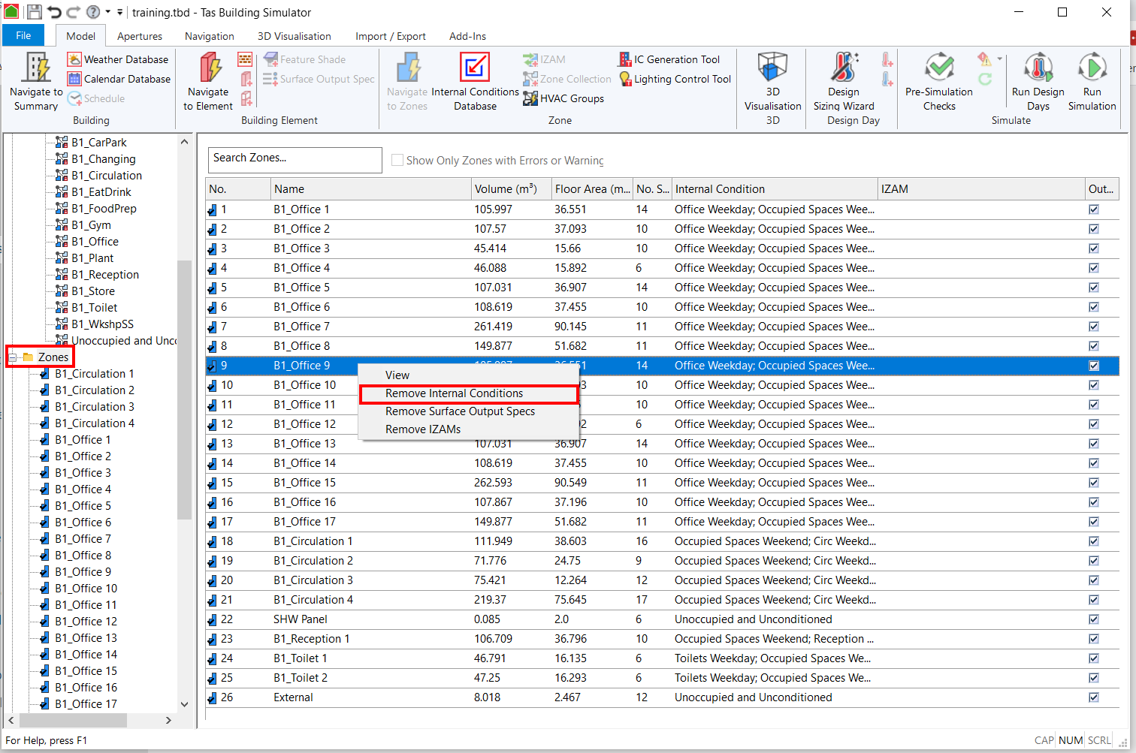Toggle Output checkbox for SHW Panel
Image resolution: width=1136 pixels, height=753 pixels.
1094,619
